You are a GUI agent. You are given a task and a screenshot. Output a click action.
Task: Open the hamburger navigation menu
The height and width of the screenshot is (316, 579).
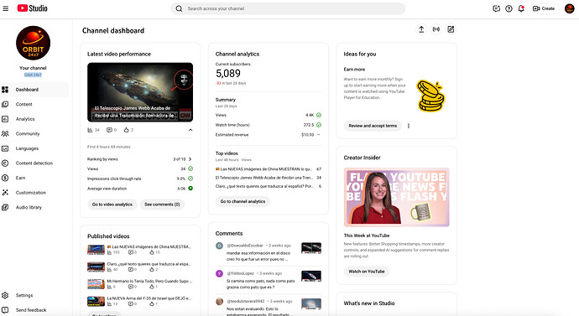pos(6,8)
